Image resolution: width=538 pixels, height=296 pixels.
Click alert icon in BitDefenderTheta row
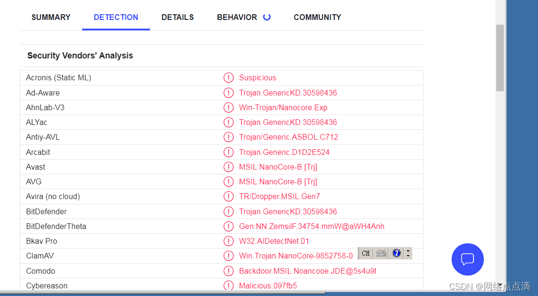(228, 226)
